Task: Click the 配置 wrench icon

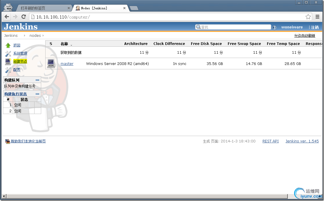Action: click(x=8, y=70)
